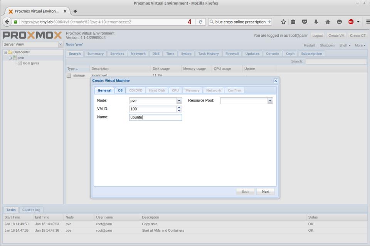Go to Firefox home page icon
The image size is (370, 246).
[x=328, y=22]
